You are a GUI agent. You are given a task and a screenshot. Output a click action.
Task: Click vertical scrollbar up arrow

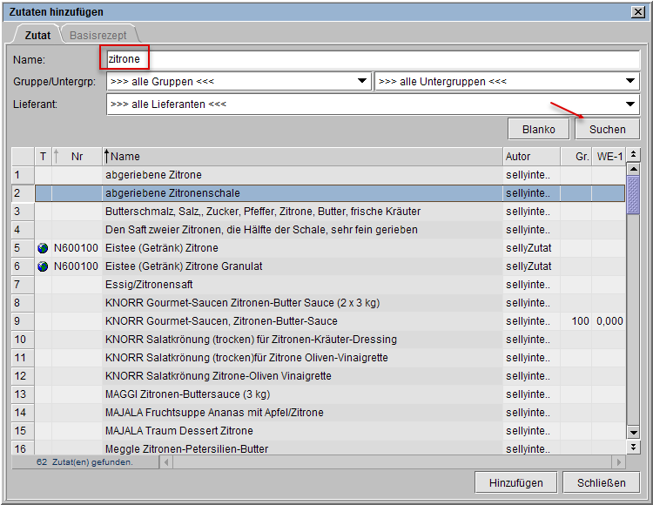[633, 170]
